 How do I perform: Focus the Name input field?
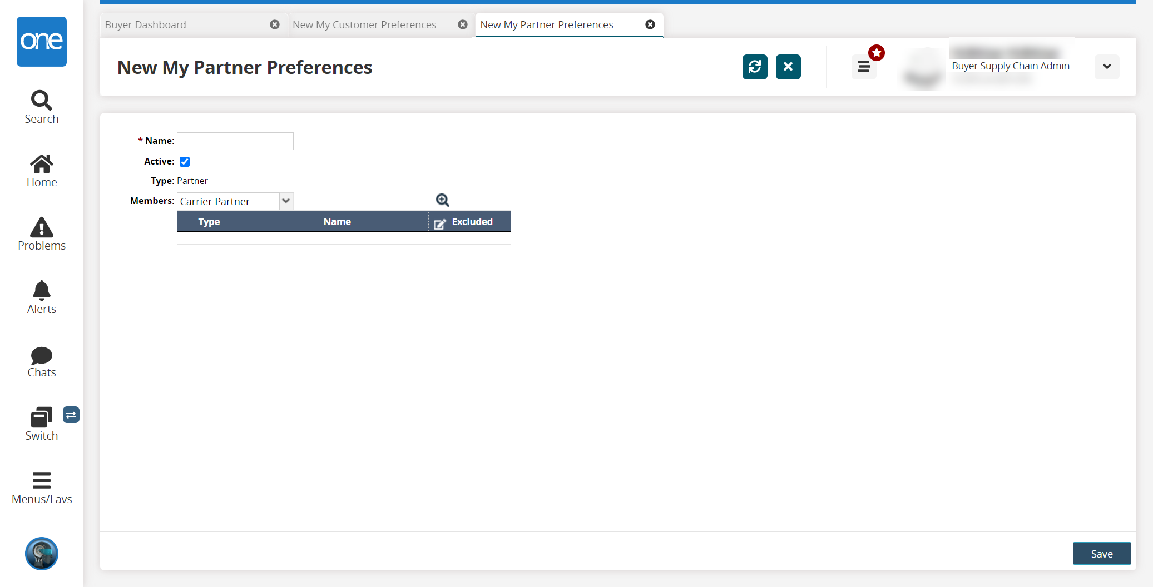(235, 141)
